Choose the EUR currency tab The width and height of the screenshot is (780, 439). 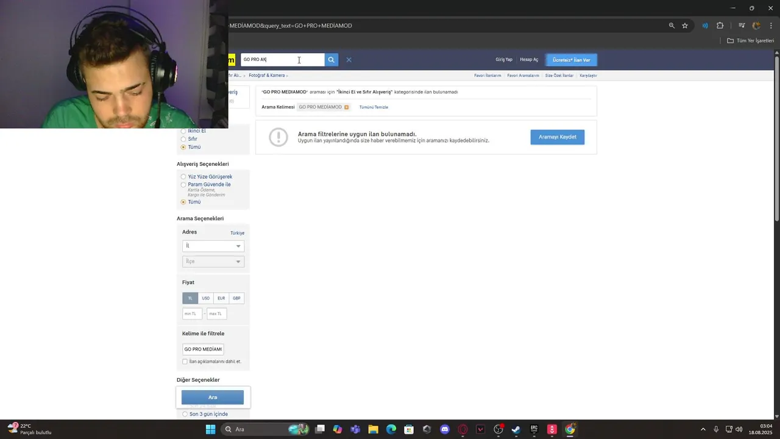pyautogui.click(x=221, y=298)
